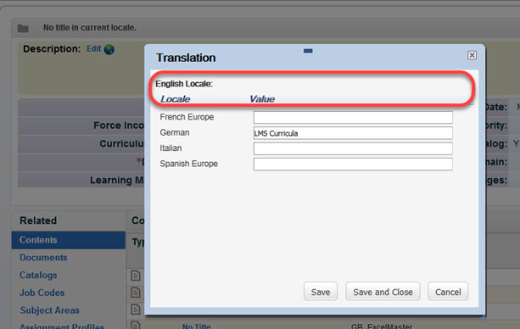Open Catalogs in the Related panel
This screenshot has height=329, width=520.
38,275
